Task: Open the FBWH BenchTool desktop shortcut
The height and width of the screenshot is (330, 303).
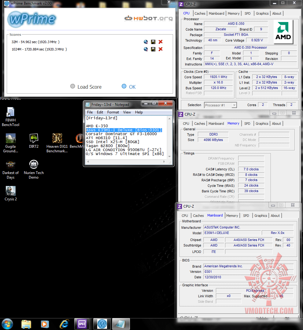Action: coord(10,117)
